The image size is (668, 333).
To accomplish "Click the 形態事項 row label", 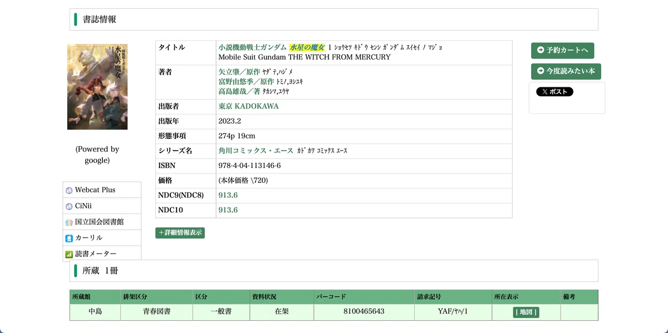I will [172, 136].
